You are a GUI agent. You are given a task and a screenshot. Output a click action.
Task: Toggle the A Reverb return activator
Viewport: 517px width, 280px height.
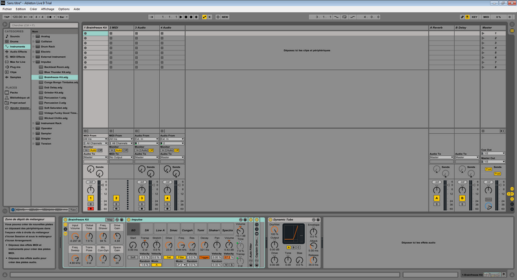tap(437, 198)
